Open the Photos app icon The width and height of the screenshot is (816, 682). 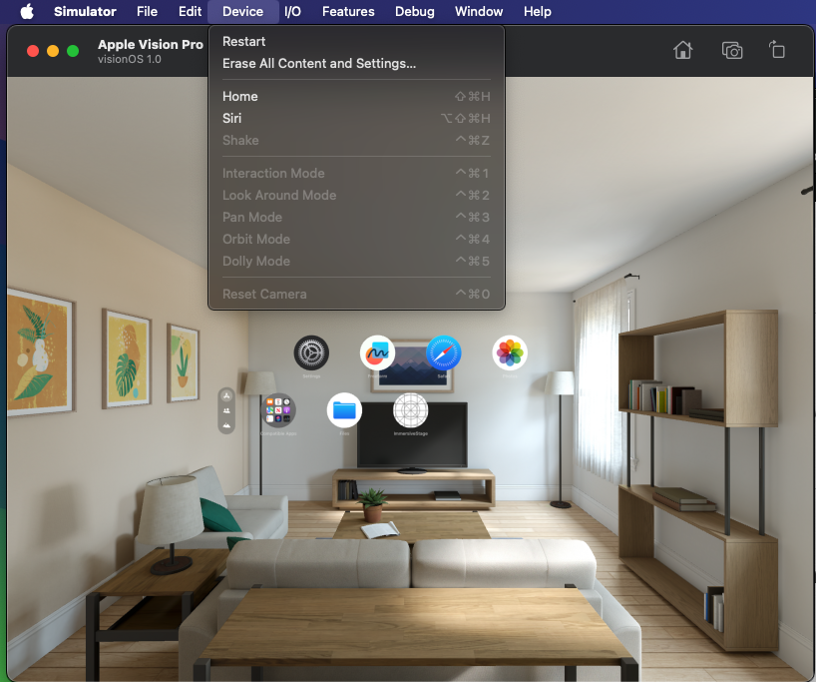tap(510, 352)
